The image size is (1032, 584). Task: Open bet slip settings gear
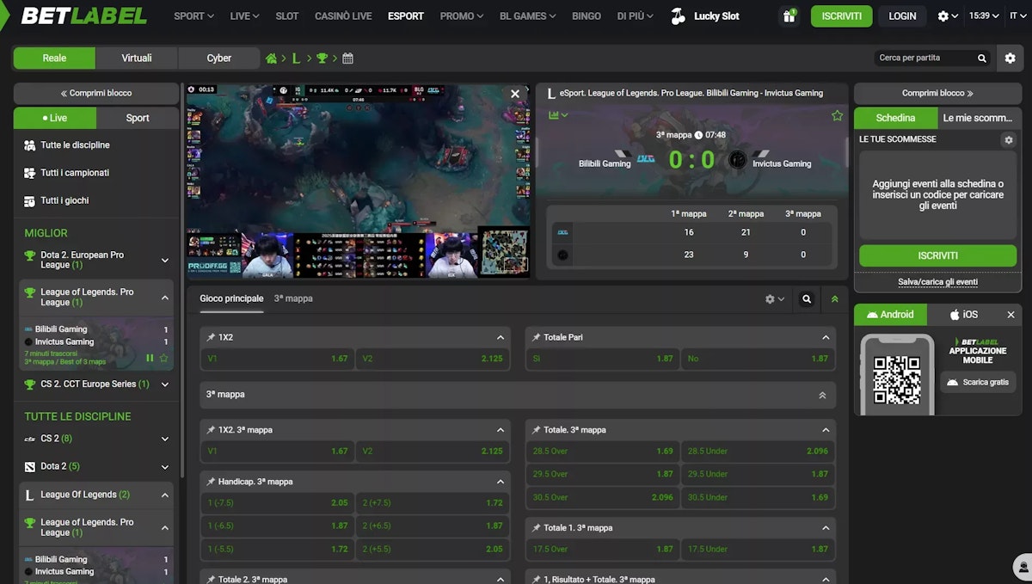1009,140
